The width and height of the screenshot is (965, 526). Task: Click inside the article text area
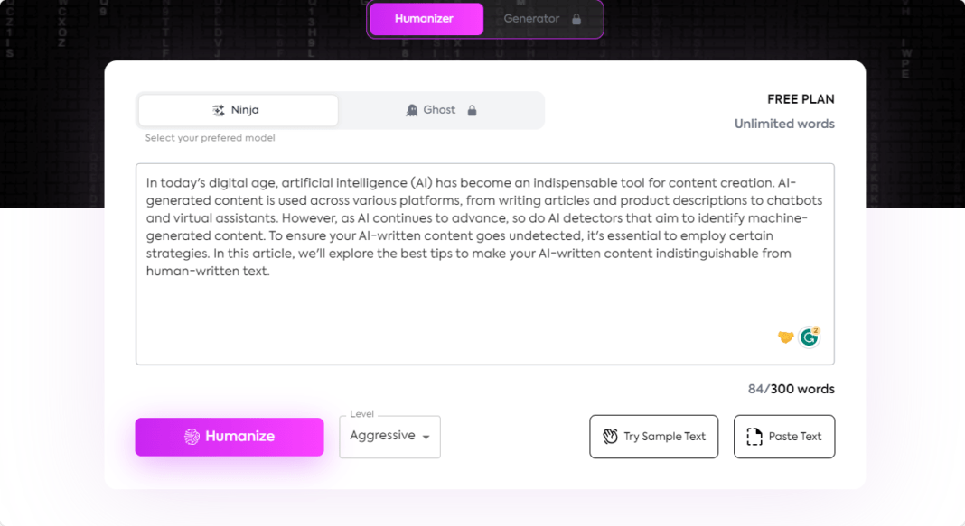484,262
